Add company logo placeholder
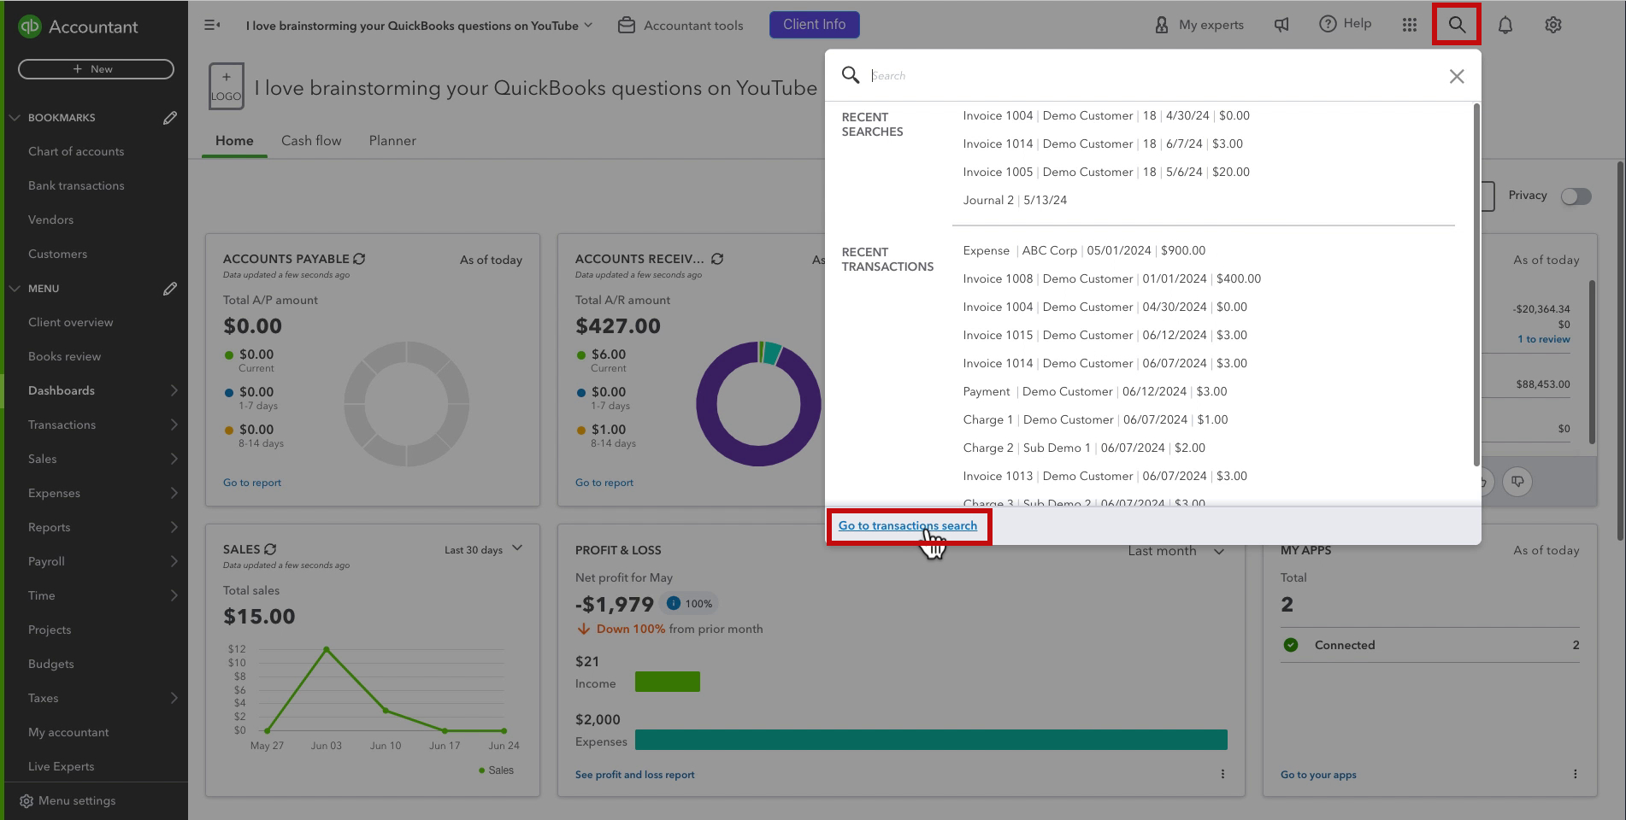1626x820 pixels. (227, 86)
